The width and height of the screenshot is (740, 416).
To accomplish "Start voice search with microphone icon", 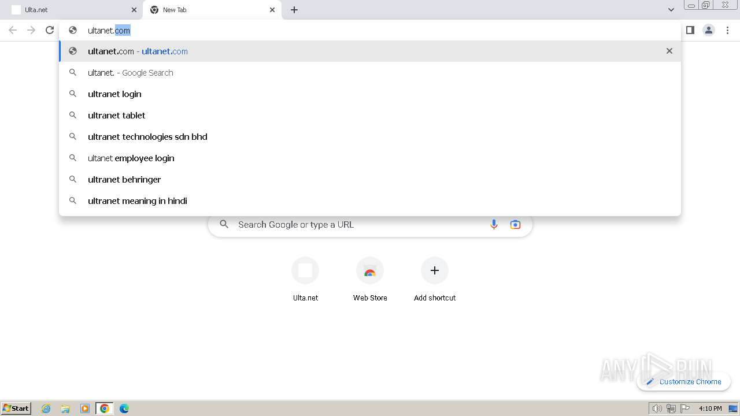I will (x=494, y=225).
